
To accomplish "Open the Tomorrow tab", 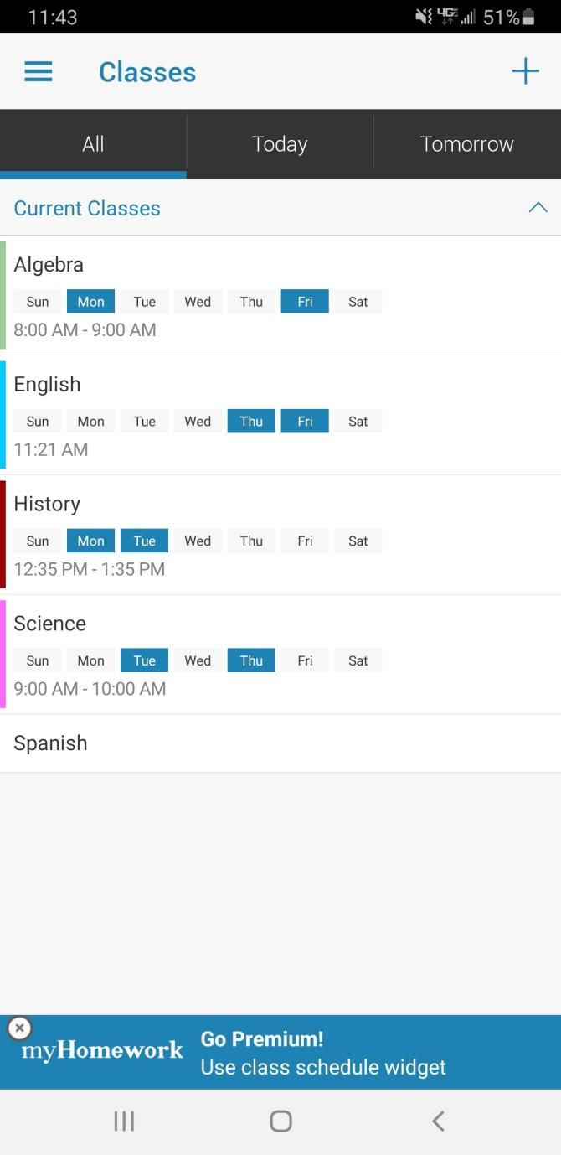I will point(466,143).
